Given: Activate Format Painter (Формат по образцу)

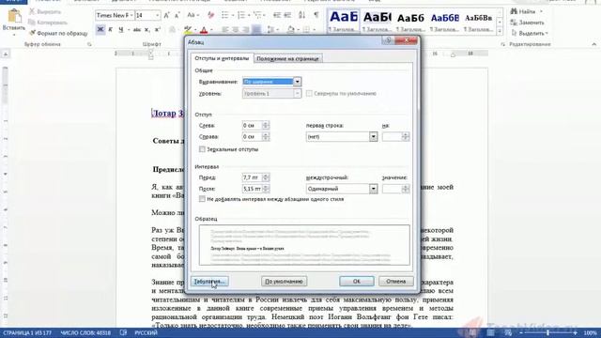Looking at the screenshot, I should (58, 34).
